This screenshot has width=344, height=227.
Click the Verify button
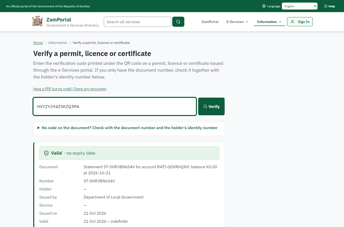point(211,106)
